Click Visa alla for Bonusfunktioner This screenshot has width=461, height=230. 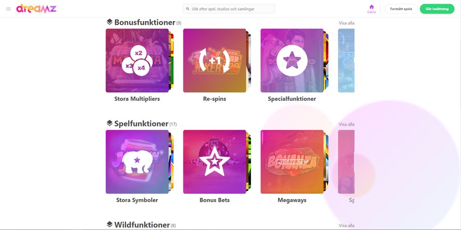pyautogui.click(x=346, y=23)
